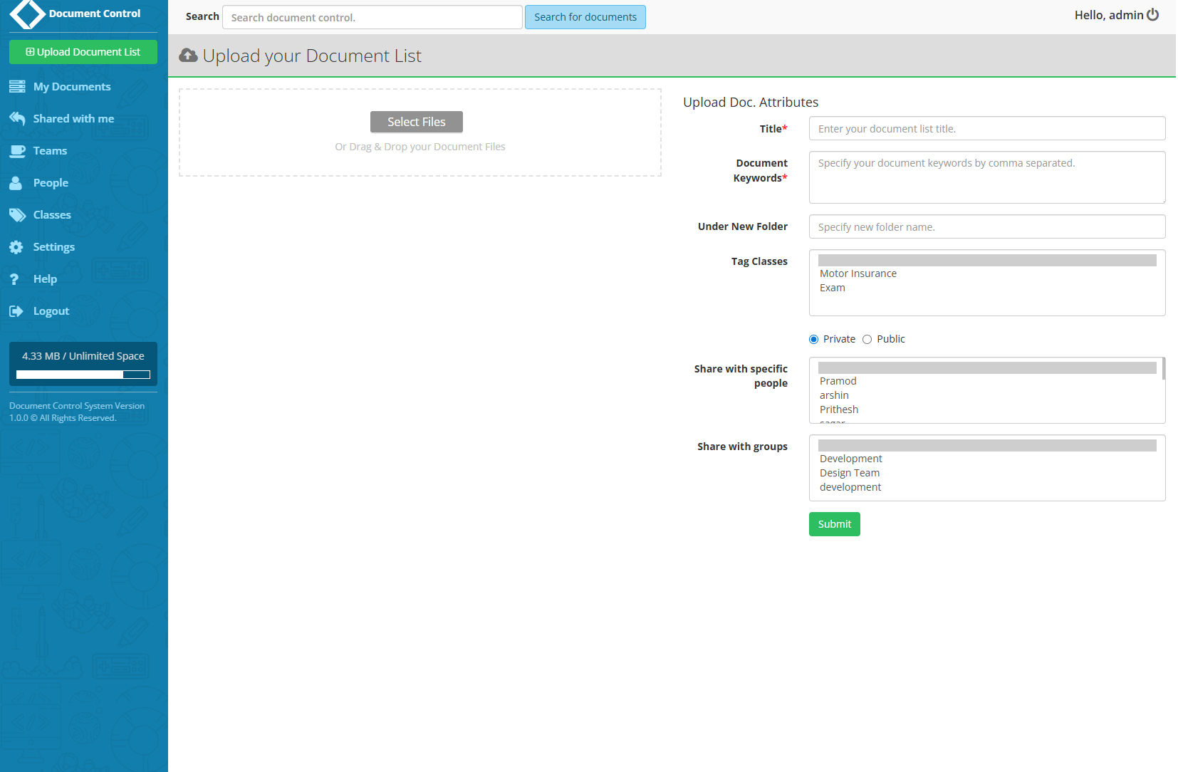Click Search for documents
The width and height of the screenshot is (1178, 772).
click(x=585, y=17)
